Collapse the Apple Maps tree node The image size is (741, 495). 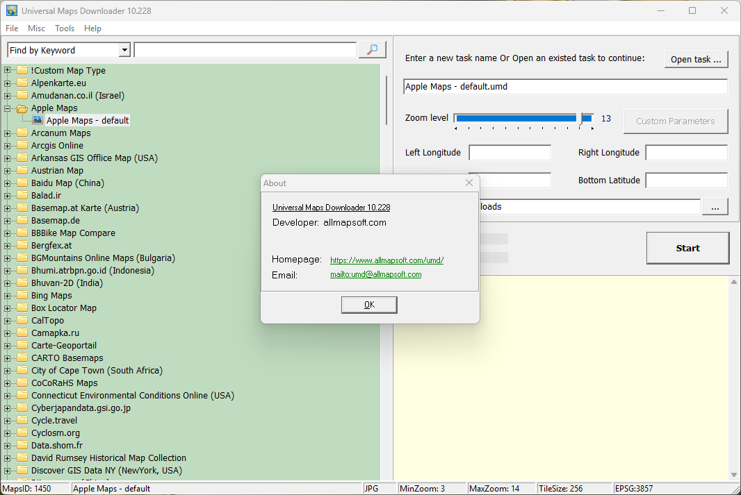[7, 108]
